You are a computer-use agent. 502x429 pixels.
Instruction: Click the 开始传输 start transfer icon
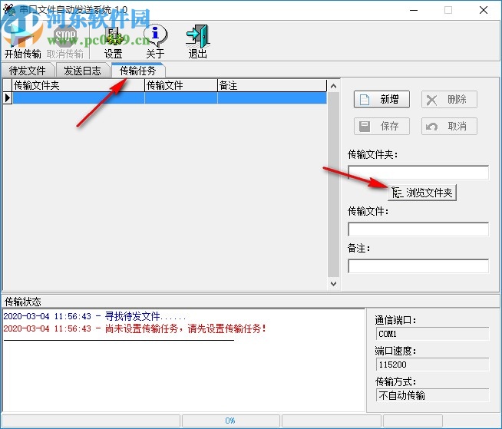[22, 40]
